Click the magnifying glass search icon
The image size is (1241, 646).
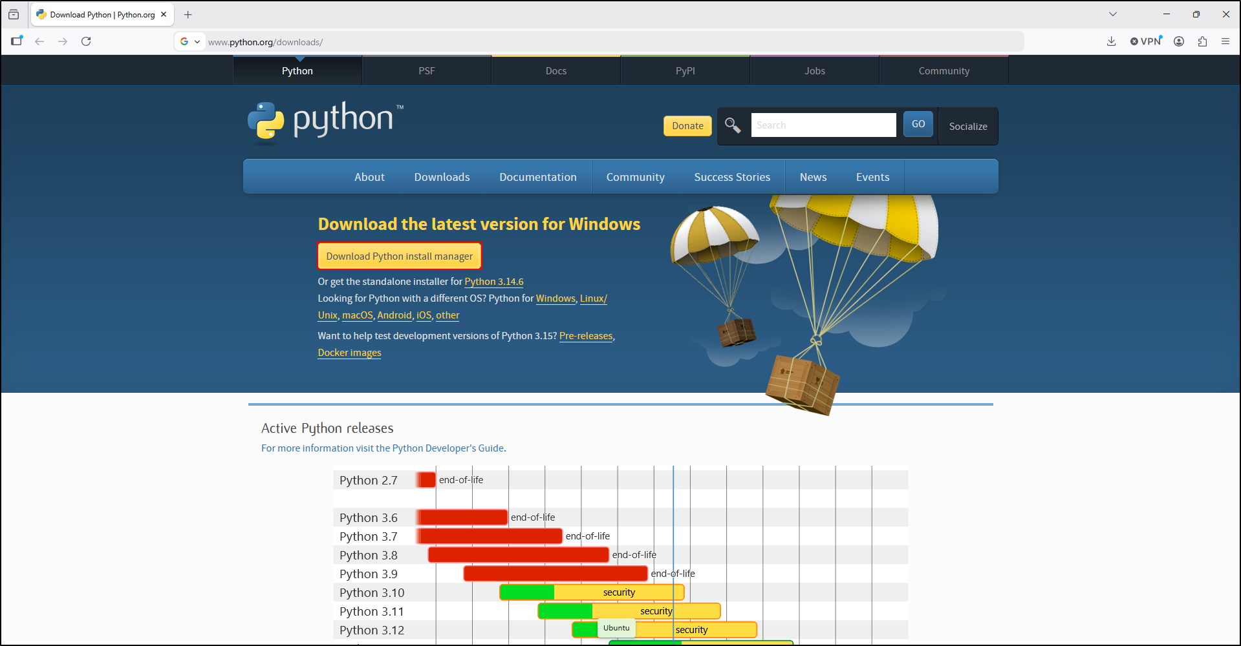733,125
